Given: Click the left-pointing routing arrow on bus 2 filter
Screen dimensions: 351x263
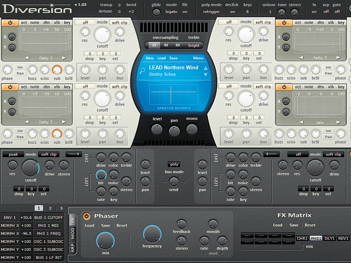Looking at the screenshot, I should tap(272, 154).
